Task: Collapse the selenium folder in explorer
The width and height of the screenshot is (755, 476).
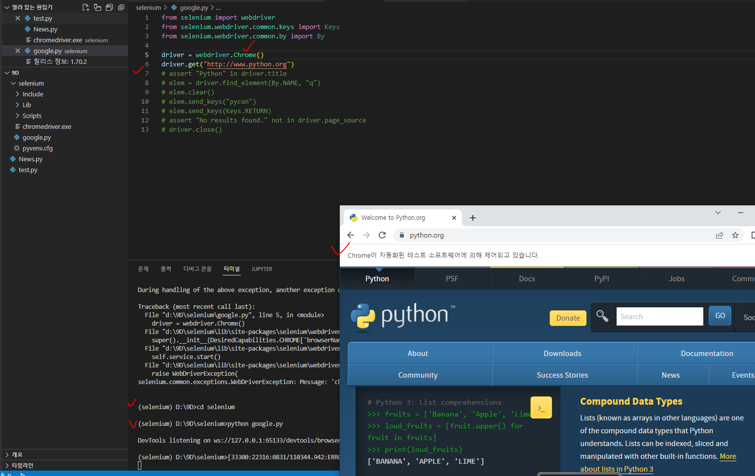Action: [x=13, y=83]
